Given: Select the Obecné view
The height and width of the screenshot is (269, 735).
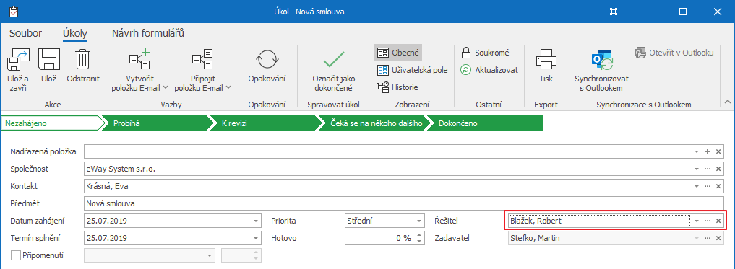Looking at the screenshot, I should [398, 53].
